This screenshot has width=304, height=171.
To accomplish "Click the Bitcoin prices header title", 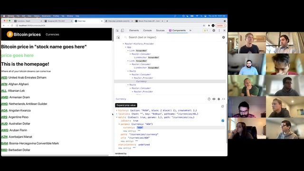I will (x=27, y=35).
